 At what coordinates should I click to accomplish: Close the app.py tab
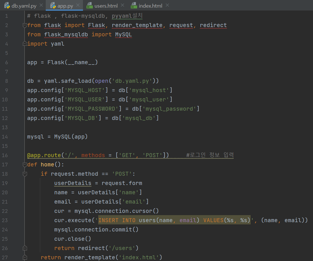pos(78,5)
